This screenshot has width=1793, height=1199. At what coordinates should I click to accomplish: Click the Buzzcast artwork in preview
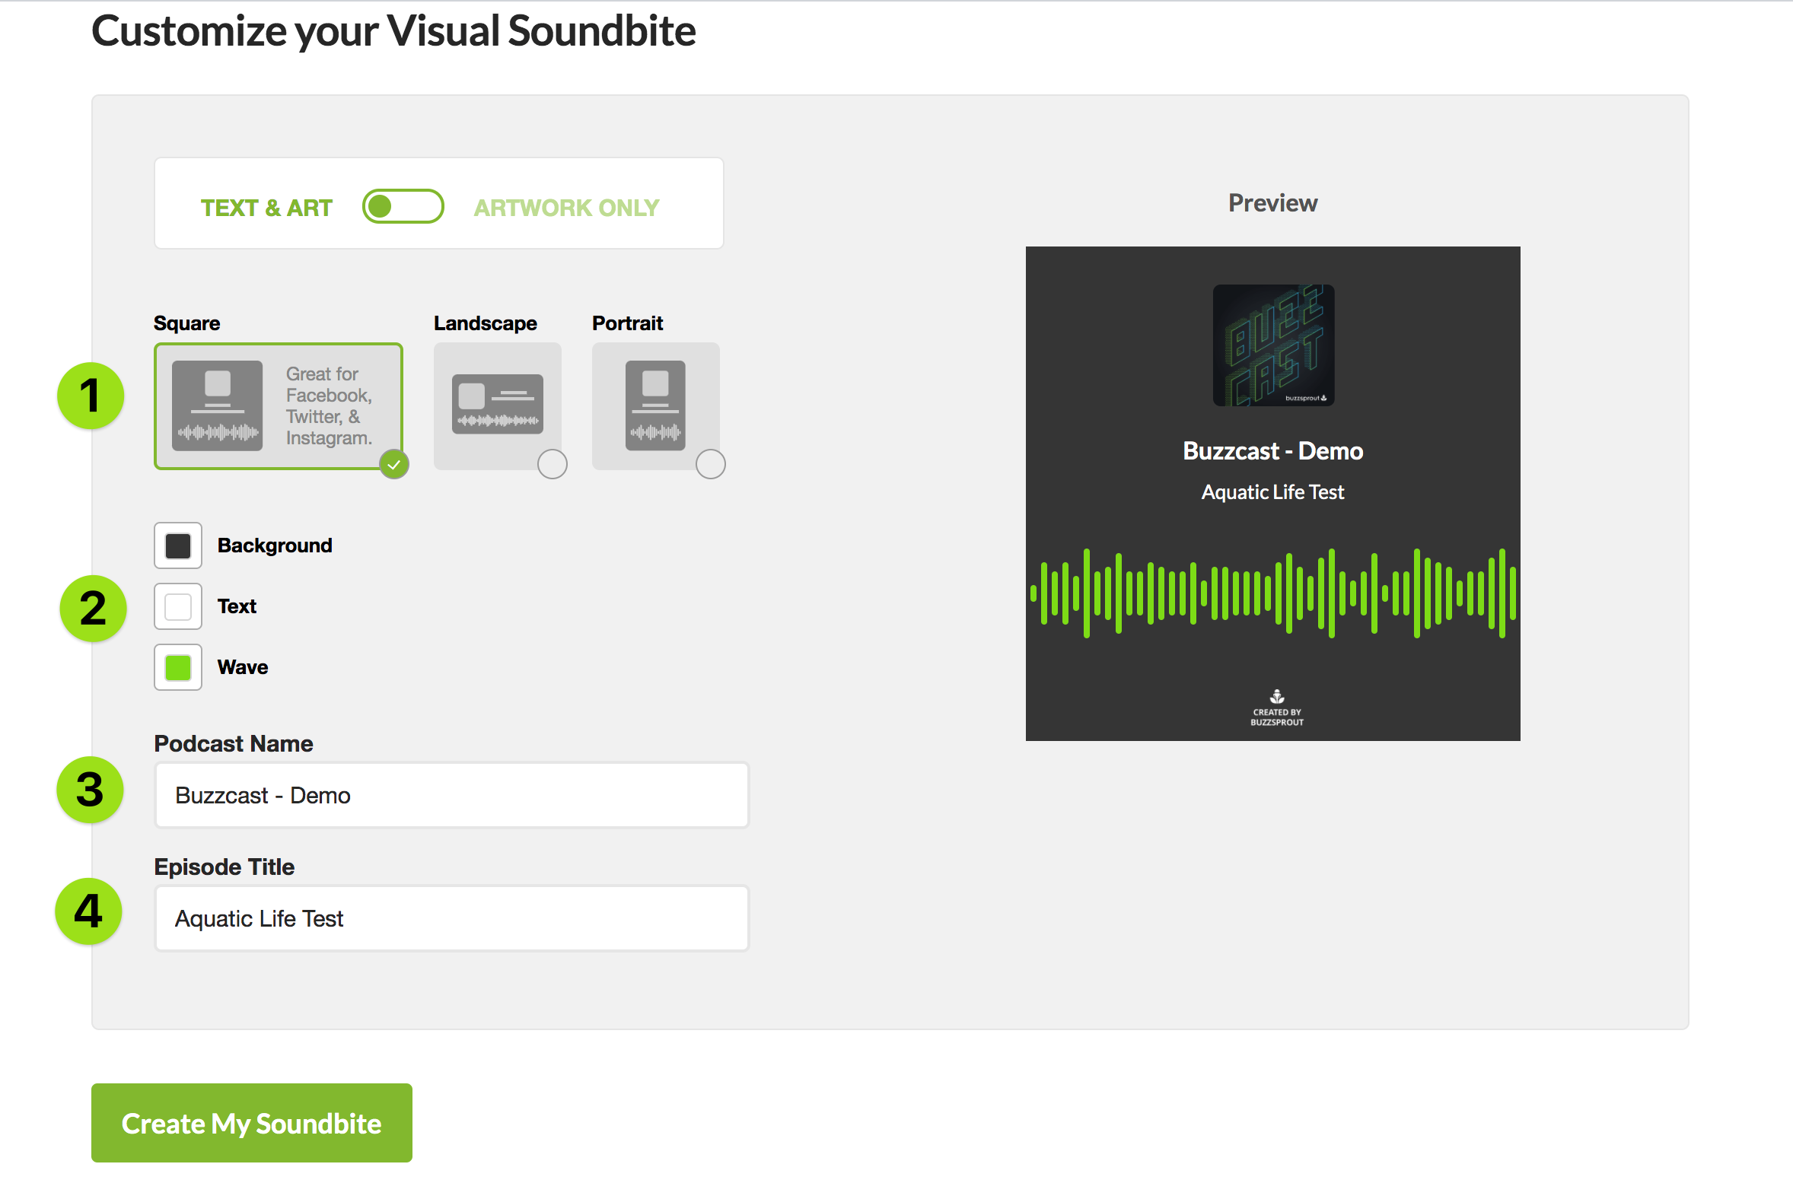(1273, 345)
